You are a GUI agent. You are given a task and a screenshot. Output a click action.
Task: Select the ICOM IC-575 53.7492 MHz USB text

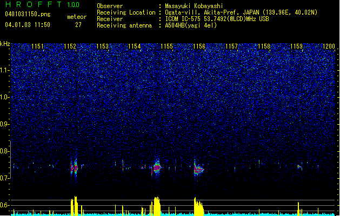217,19
